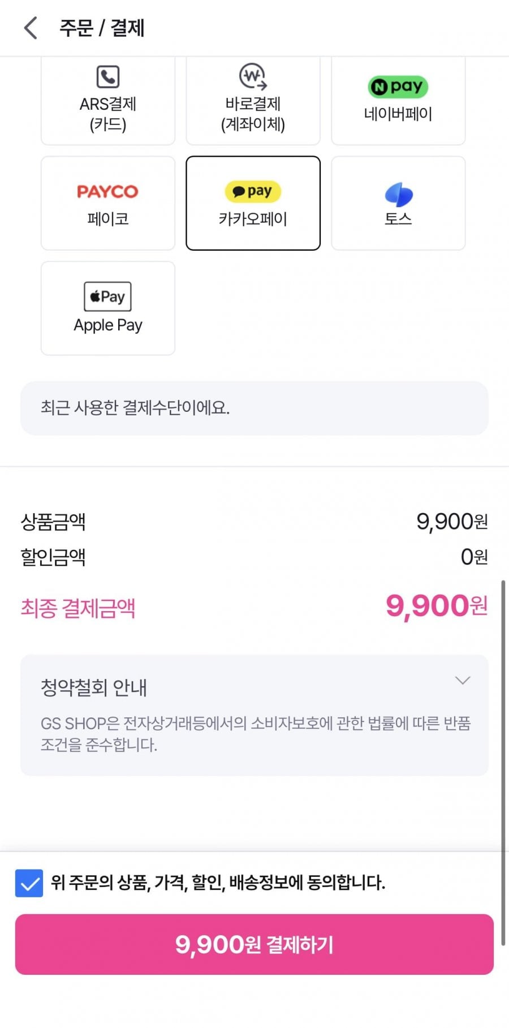509x1028 pixels.
Task: Choose the blue Toss logo
Action: click(x=398, y=194)
